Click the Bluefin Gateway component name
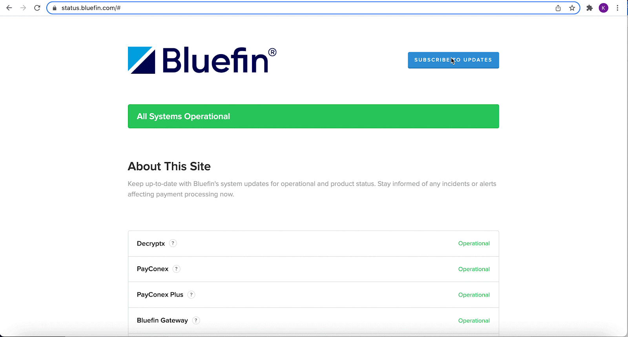Viewport: 628px width, 337px height. pos(162,321)
